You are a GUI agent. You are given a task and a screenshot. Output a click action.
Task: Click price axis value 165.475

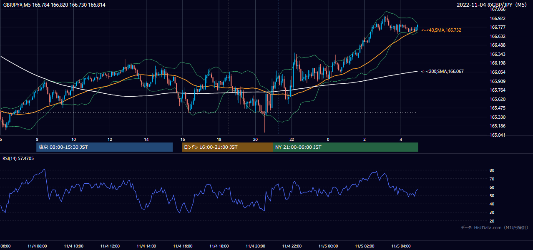[x=498, y=108]
